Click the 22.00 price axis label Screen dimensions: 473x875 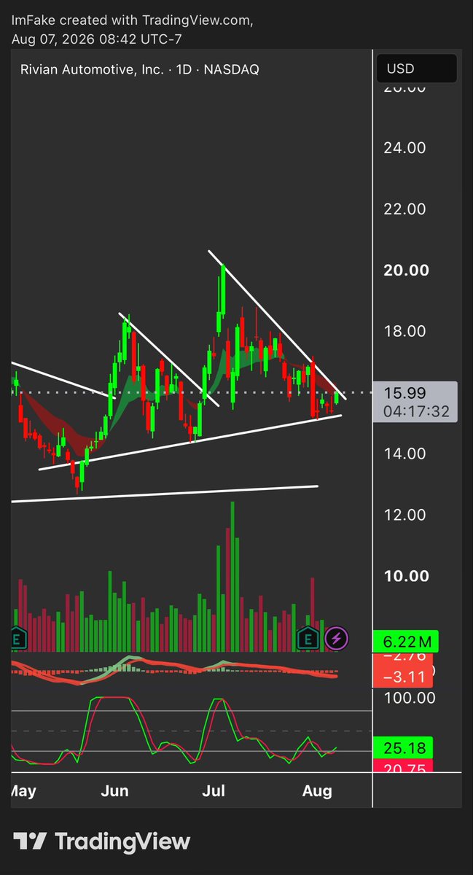(406, 209)
